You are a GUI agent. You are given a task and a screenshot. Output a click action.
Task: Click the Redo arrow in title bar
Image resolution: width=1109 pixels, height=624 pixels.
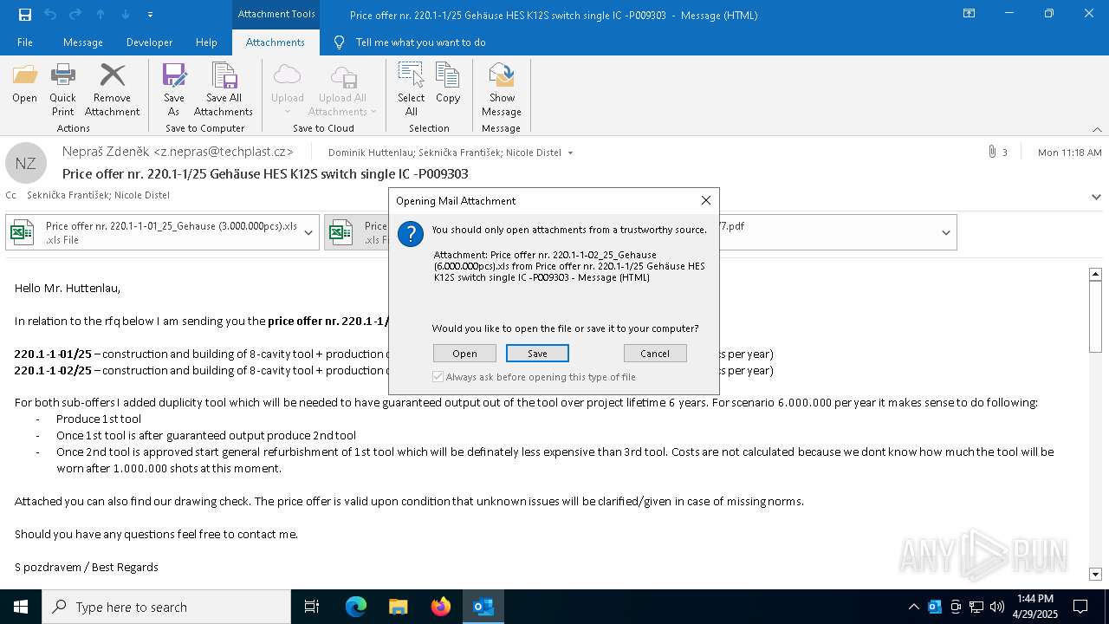75,15
